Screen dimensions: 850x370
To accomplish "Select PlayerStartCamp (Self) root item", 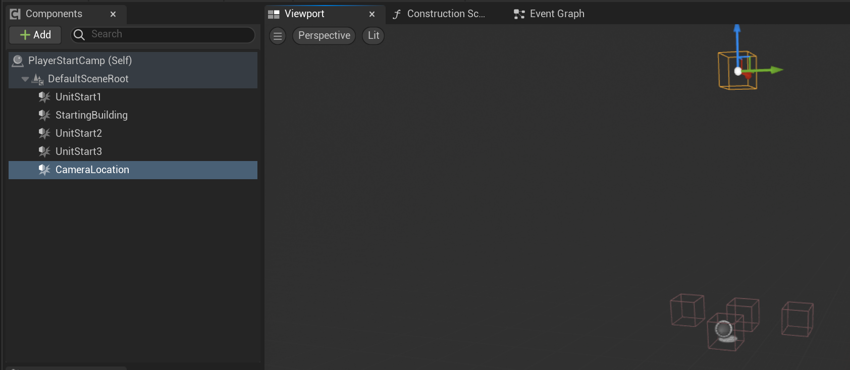I will click(x=80, y=61).
